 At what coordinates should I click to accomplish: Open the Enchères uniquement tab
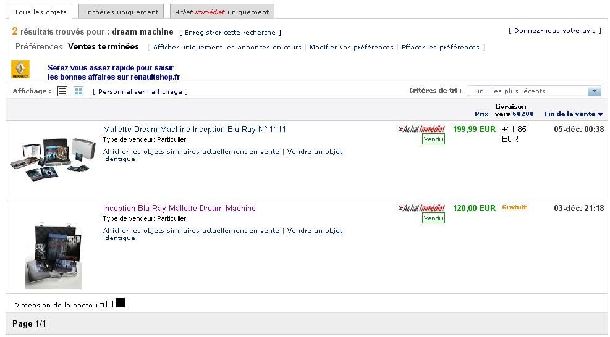coord(121,12)
